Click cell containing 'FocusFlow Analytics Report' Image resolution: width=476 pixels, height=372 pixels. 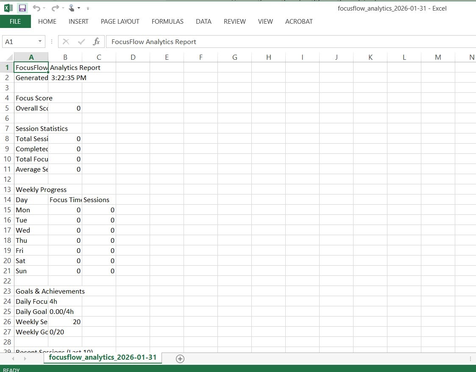(x=31, y=67)
